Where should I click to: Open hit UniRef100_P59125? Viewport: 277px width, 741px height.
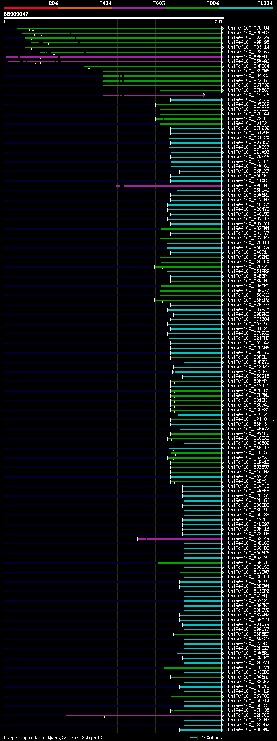pos(248,601)
